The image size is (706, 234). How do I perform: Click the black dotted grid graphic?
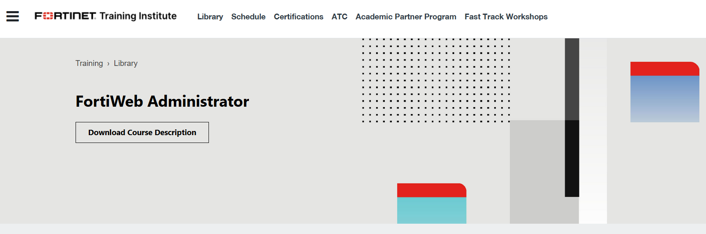point(436,80)
